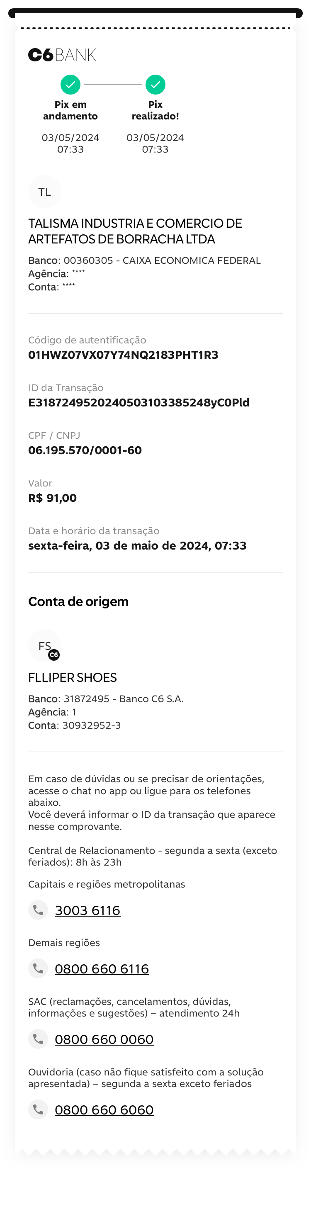Click the C6 Bank logo
The width and height of the screenshot is (311, 1209).
coord(62,55)
